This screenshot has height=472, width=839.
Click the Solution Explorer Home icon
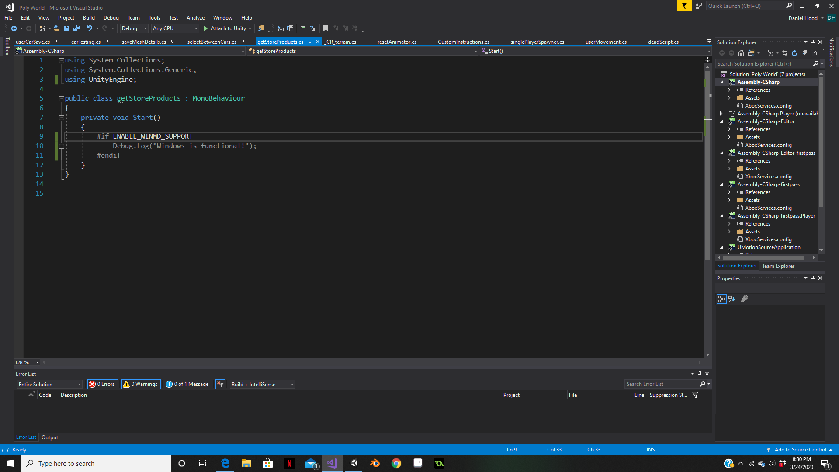741,53
